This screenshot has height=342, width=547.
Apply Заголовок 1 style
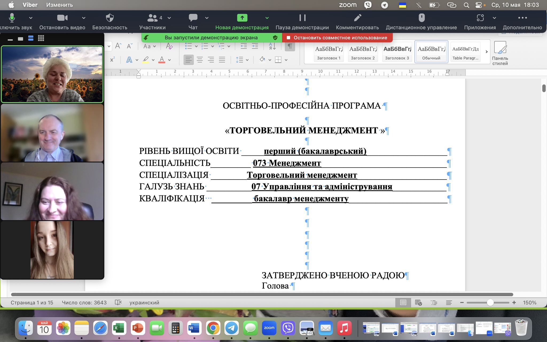click(x=329, y=52)
